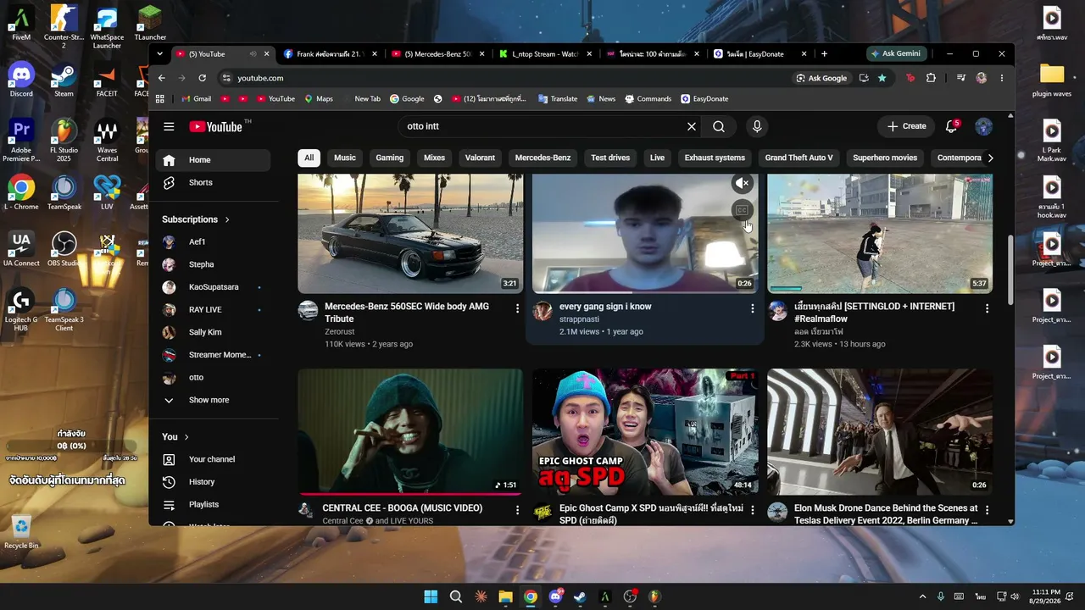Open the account avatar menu on YouTube
The width and height of the screenshot is (1085, 610).
pyautogui.click(x=983, y=126)
